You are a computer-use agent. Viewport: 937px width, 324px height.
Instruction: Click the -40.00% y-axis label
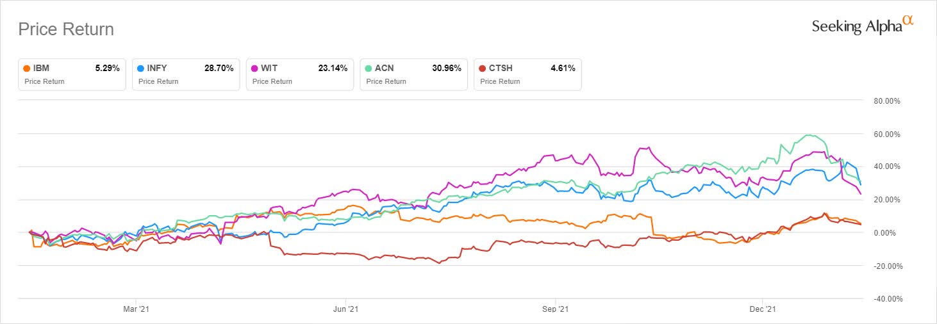coord(886,299)
